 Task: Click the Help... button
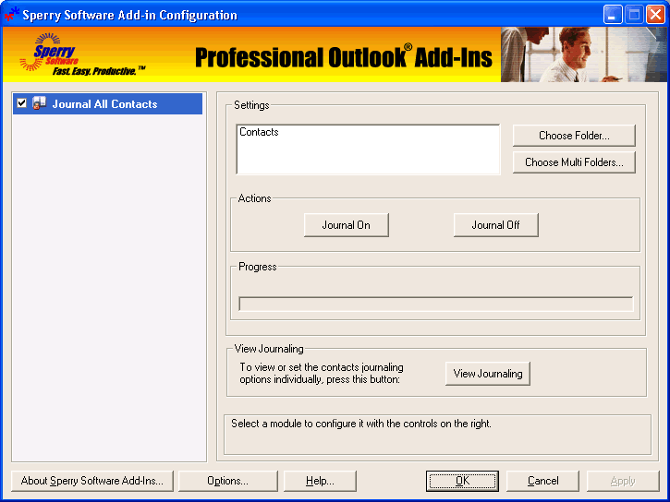[320, 481]
